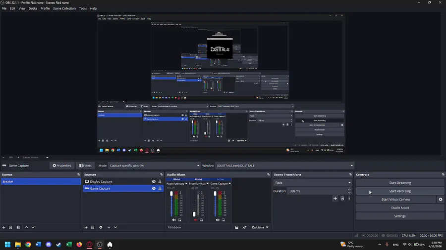The height and width of the screenshot is (250, 446).
Task: Open transition properties three-dot menu
Action: point(349,199)
